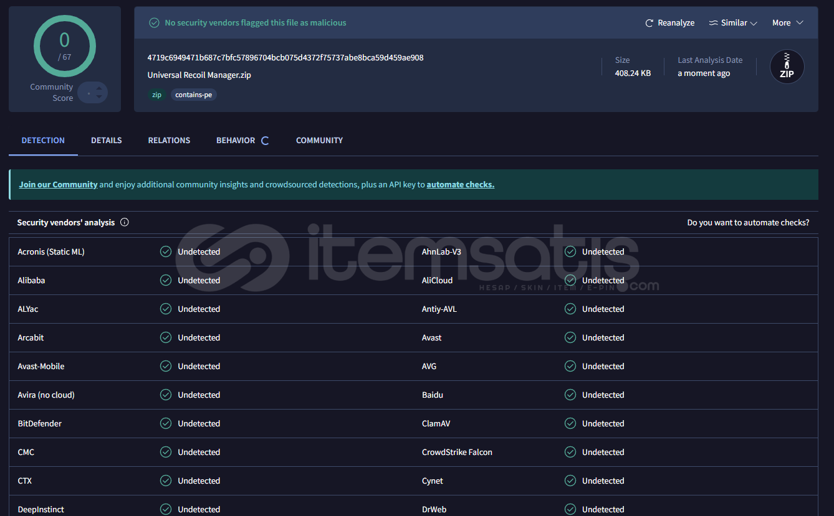Click the check icon in the Acronis (Static ML) row
Image resolution: width=834 pixels, height=516 pixels.
click(x=166, y=251)
